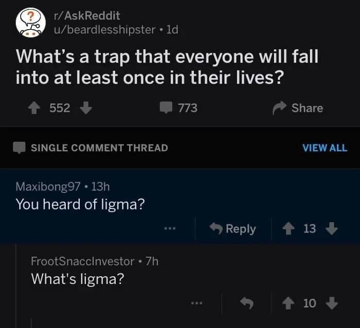The image size is (360, 328).
Task: Upvote FrootSnaccInvestor's reply
Action: click(289, 303)
